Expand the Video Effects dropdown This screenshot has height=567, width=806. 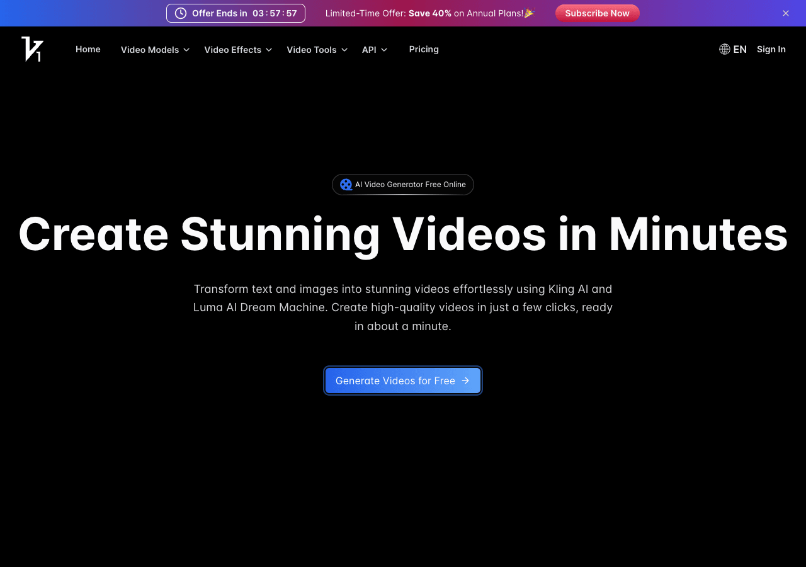(238, 50)
